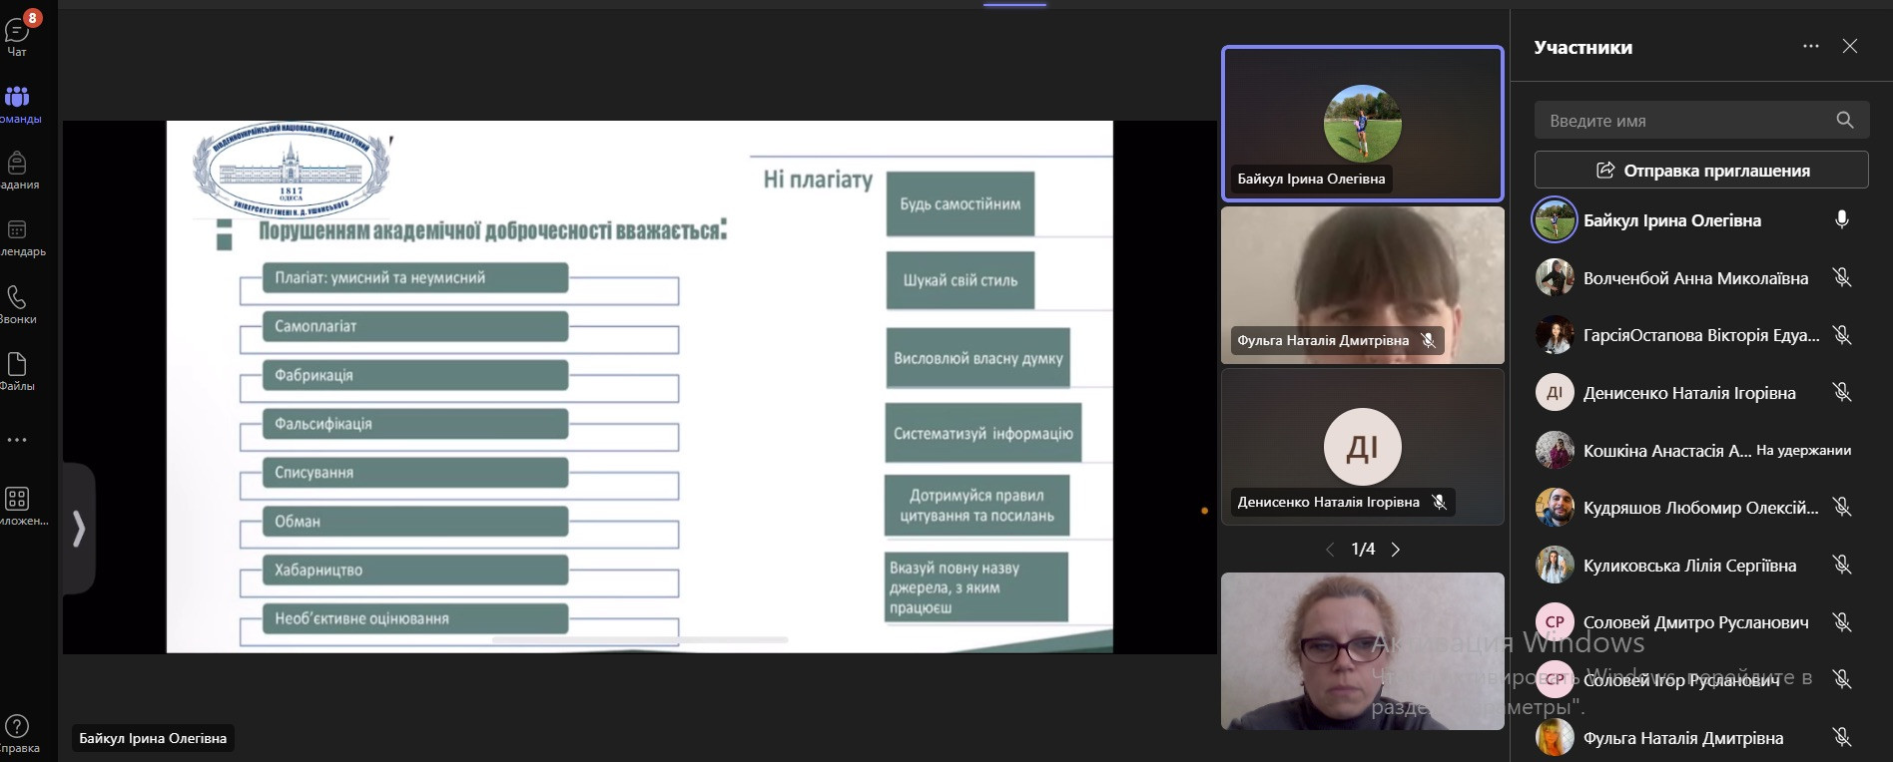
Task: Click Соловей Дмитро's CP avatar in list
Action: click(1555, 622)
